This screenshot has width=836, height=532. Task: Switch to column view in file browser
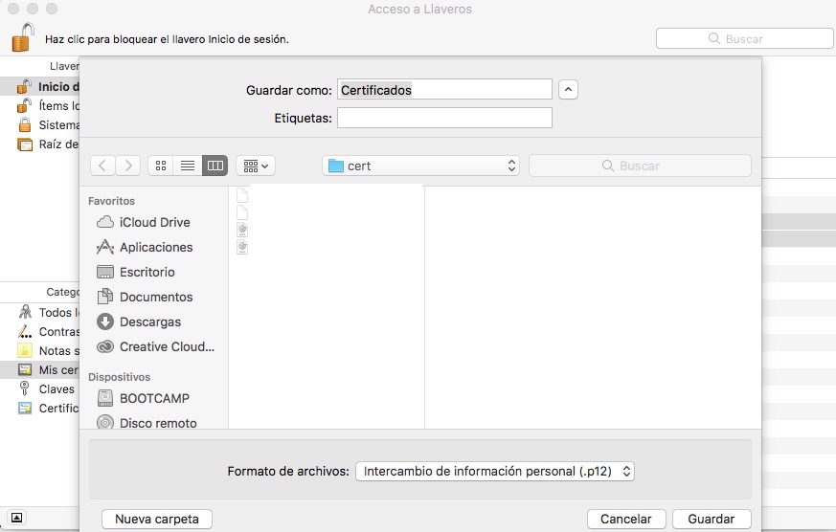click(x=215, y=166)
